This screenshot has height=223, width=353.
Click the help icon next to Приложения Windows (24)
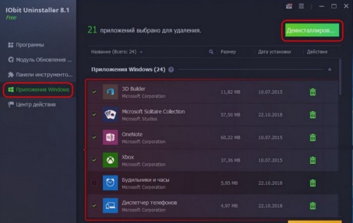pyautogui.click(x=171, y=70)
